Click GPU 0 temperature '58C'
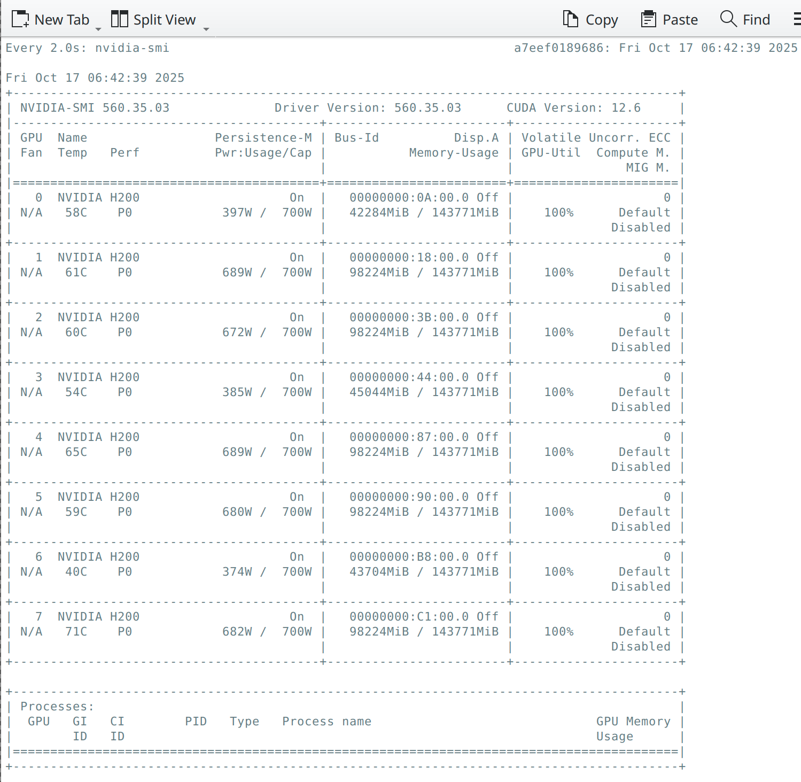 pyautogui.click(x=76, y=213)
